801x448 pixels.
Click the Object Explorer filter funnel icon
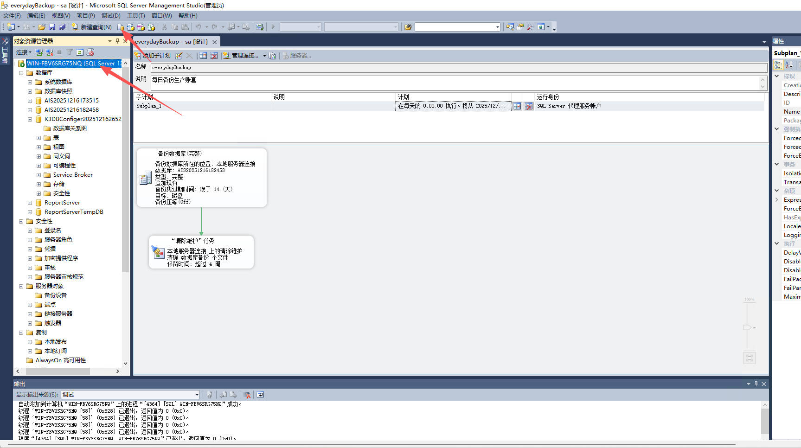pos(70,52)
